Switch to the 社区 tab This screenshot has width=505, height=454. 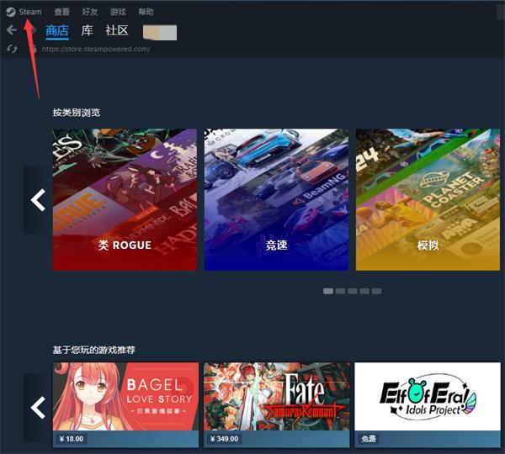[x=117, y=30]
